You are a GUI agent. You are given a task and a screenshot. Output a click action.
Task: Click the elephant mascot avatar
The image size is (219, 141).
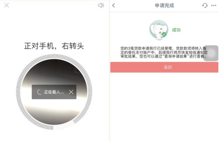click(x=159, y=30)
